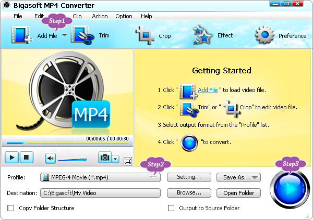Viewport: 313px width, 220px height.
Task: Click the Effect label in toolbar
Action: pos(225,35)
